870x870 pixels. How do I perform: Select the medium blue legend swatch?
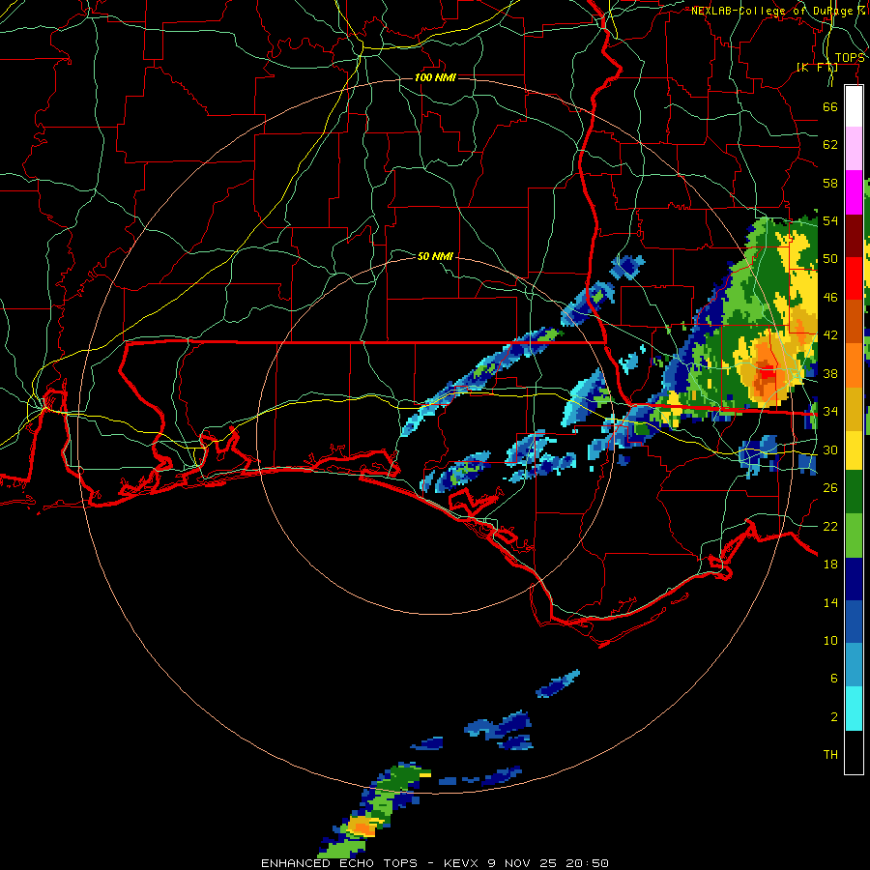click(854, 622)
